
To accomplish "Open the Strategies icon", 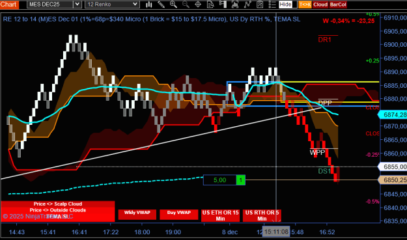I will point(260,5).
